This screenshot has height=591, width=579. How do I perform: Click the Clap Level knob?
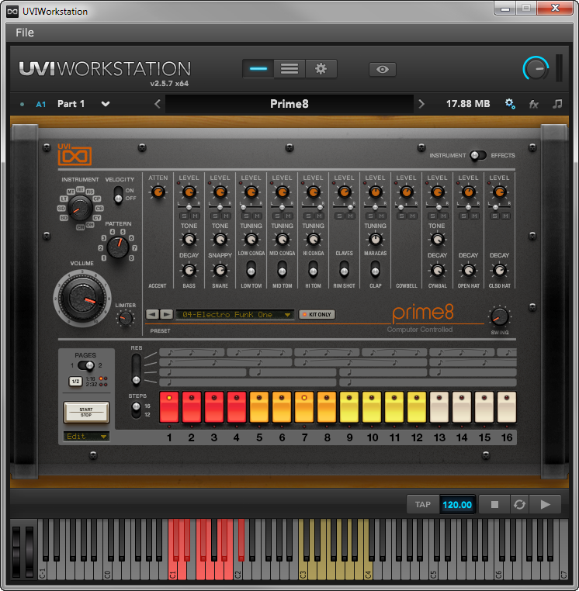click(375, 192)
